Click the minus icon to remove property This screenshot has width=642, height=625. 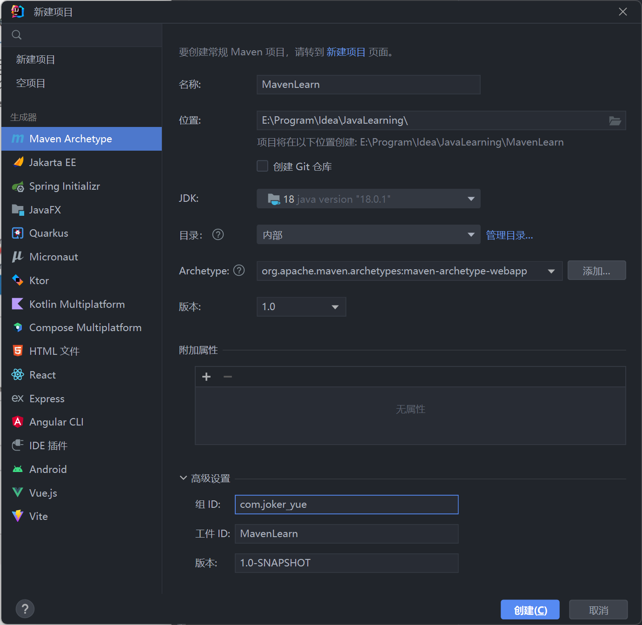click(x=228, y=377)
